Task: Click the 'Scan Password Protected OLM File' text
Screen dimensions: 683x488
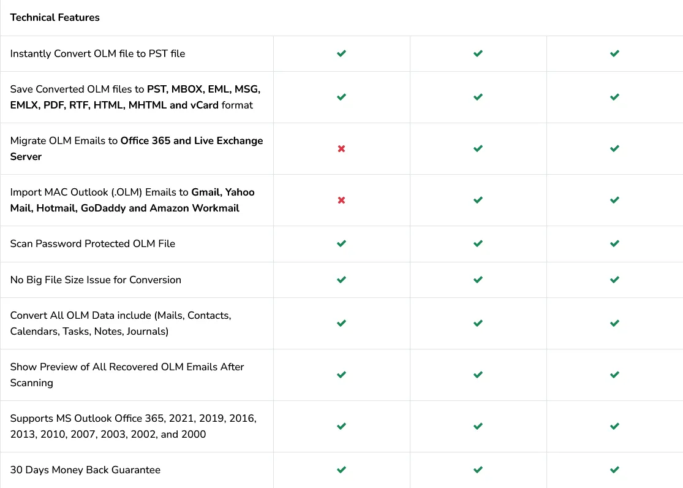Action: click(x=92, y=243)
